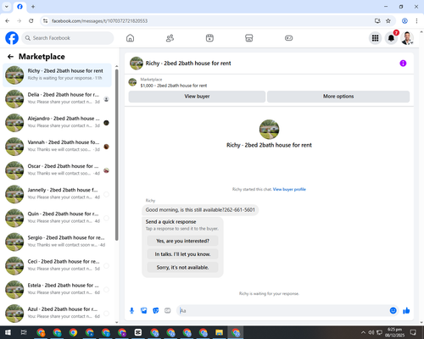
Task: Open the CapCut icon on the taskbar
Action: coord(138,332)
